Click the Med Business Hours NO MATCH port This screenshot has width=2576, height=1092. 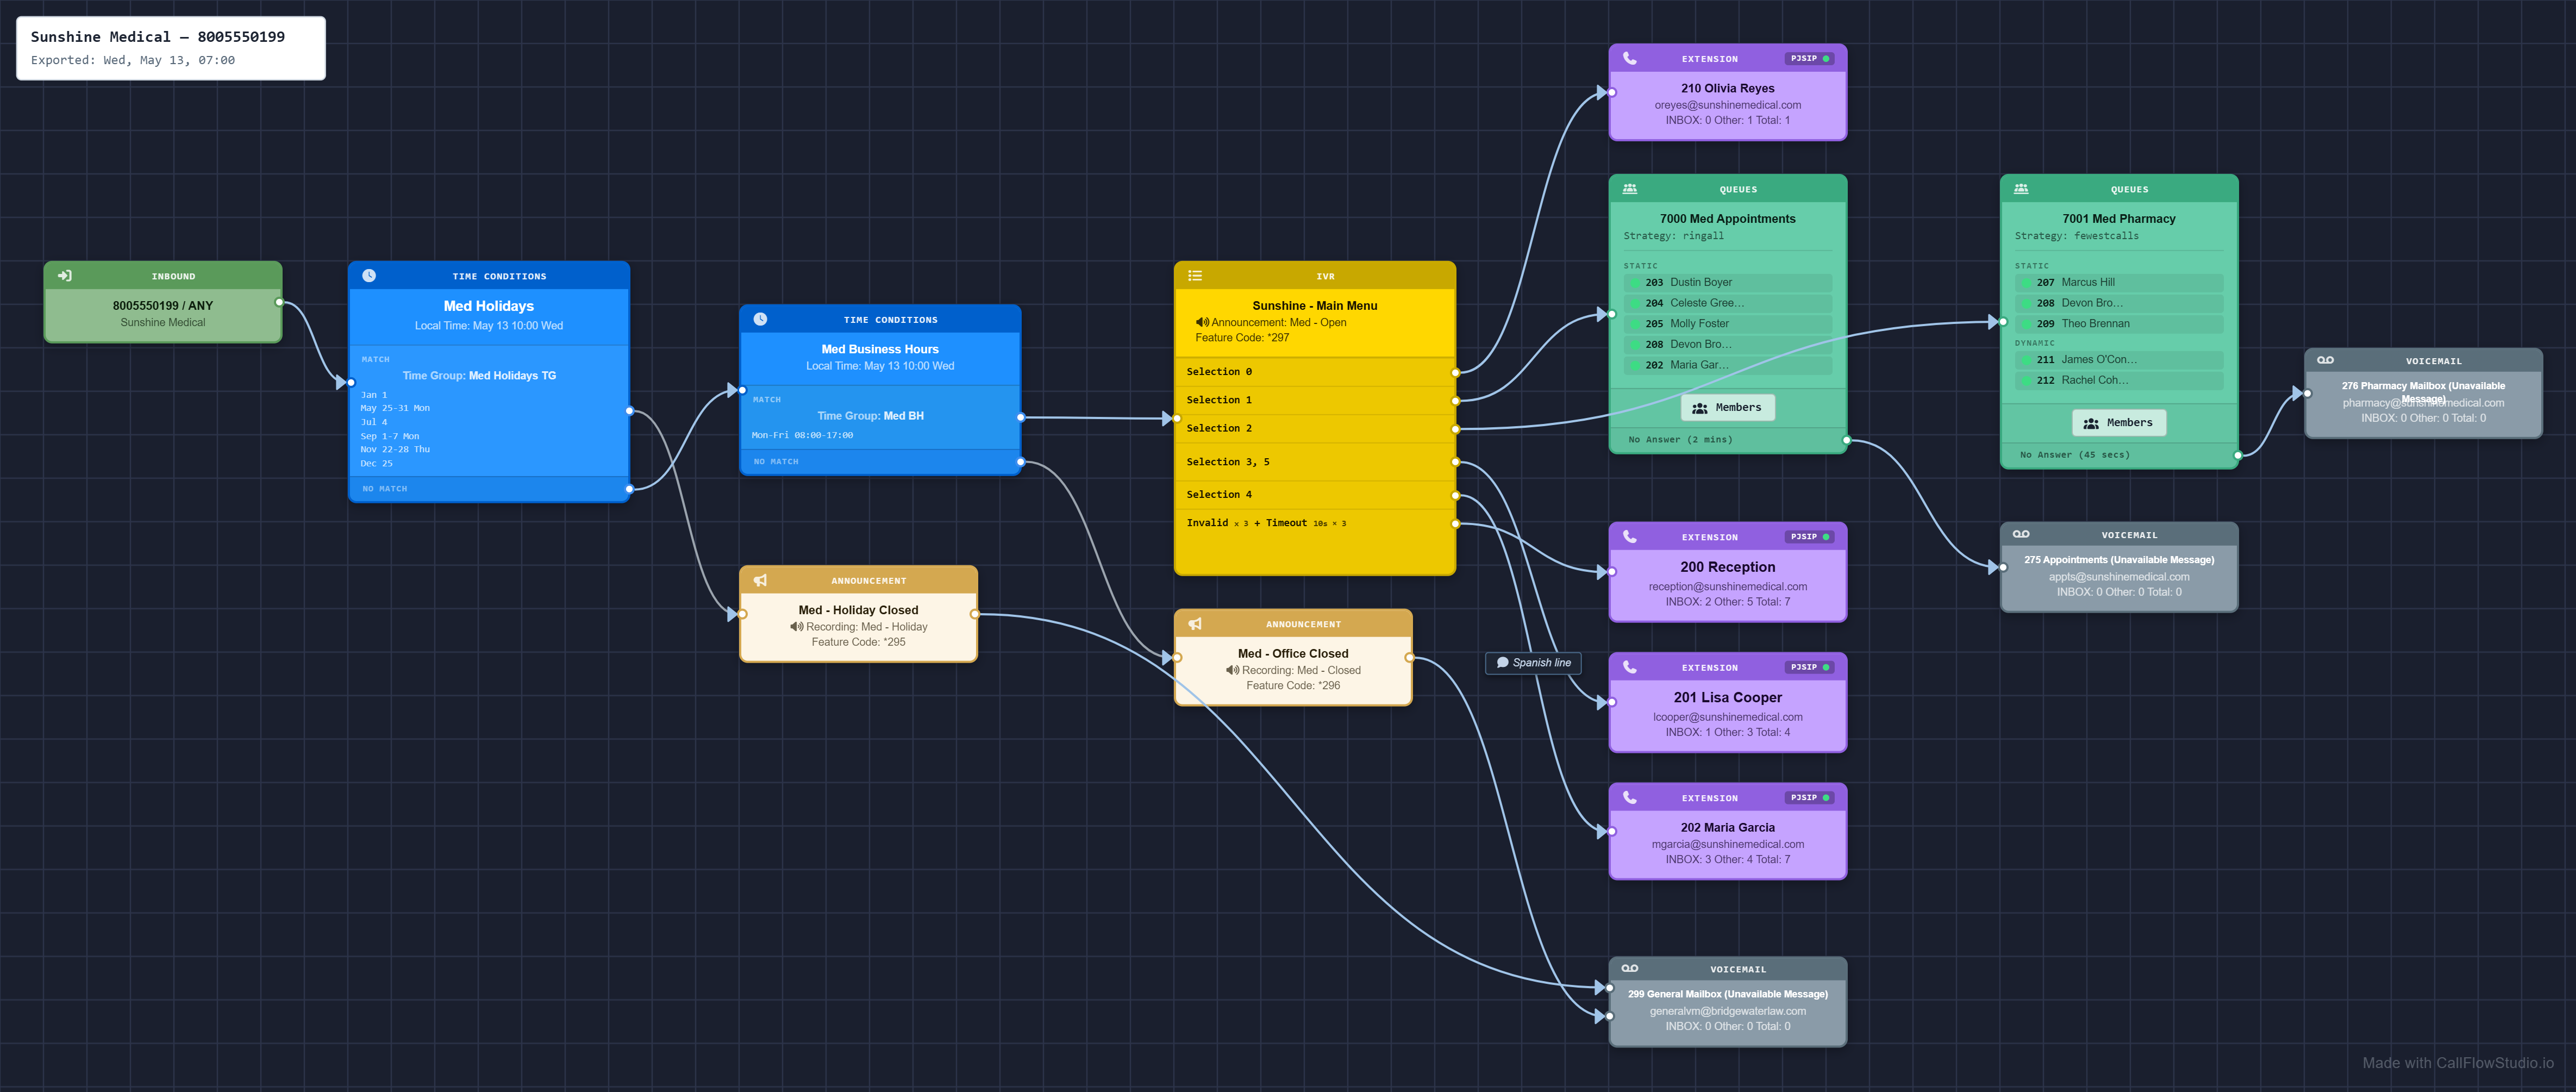[x=1020, y=462]
